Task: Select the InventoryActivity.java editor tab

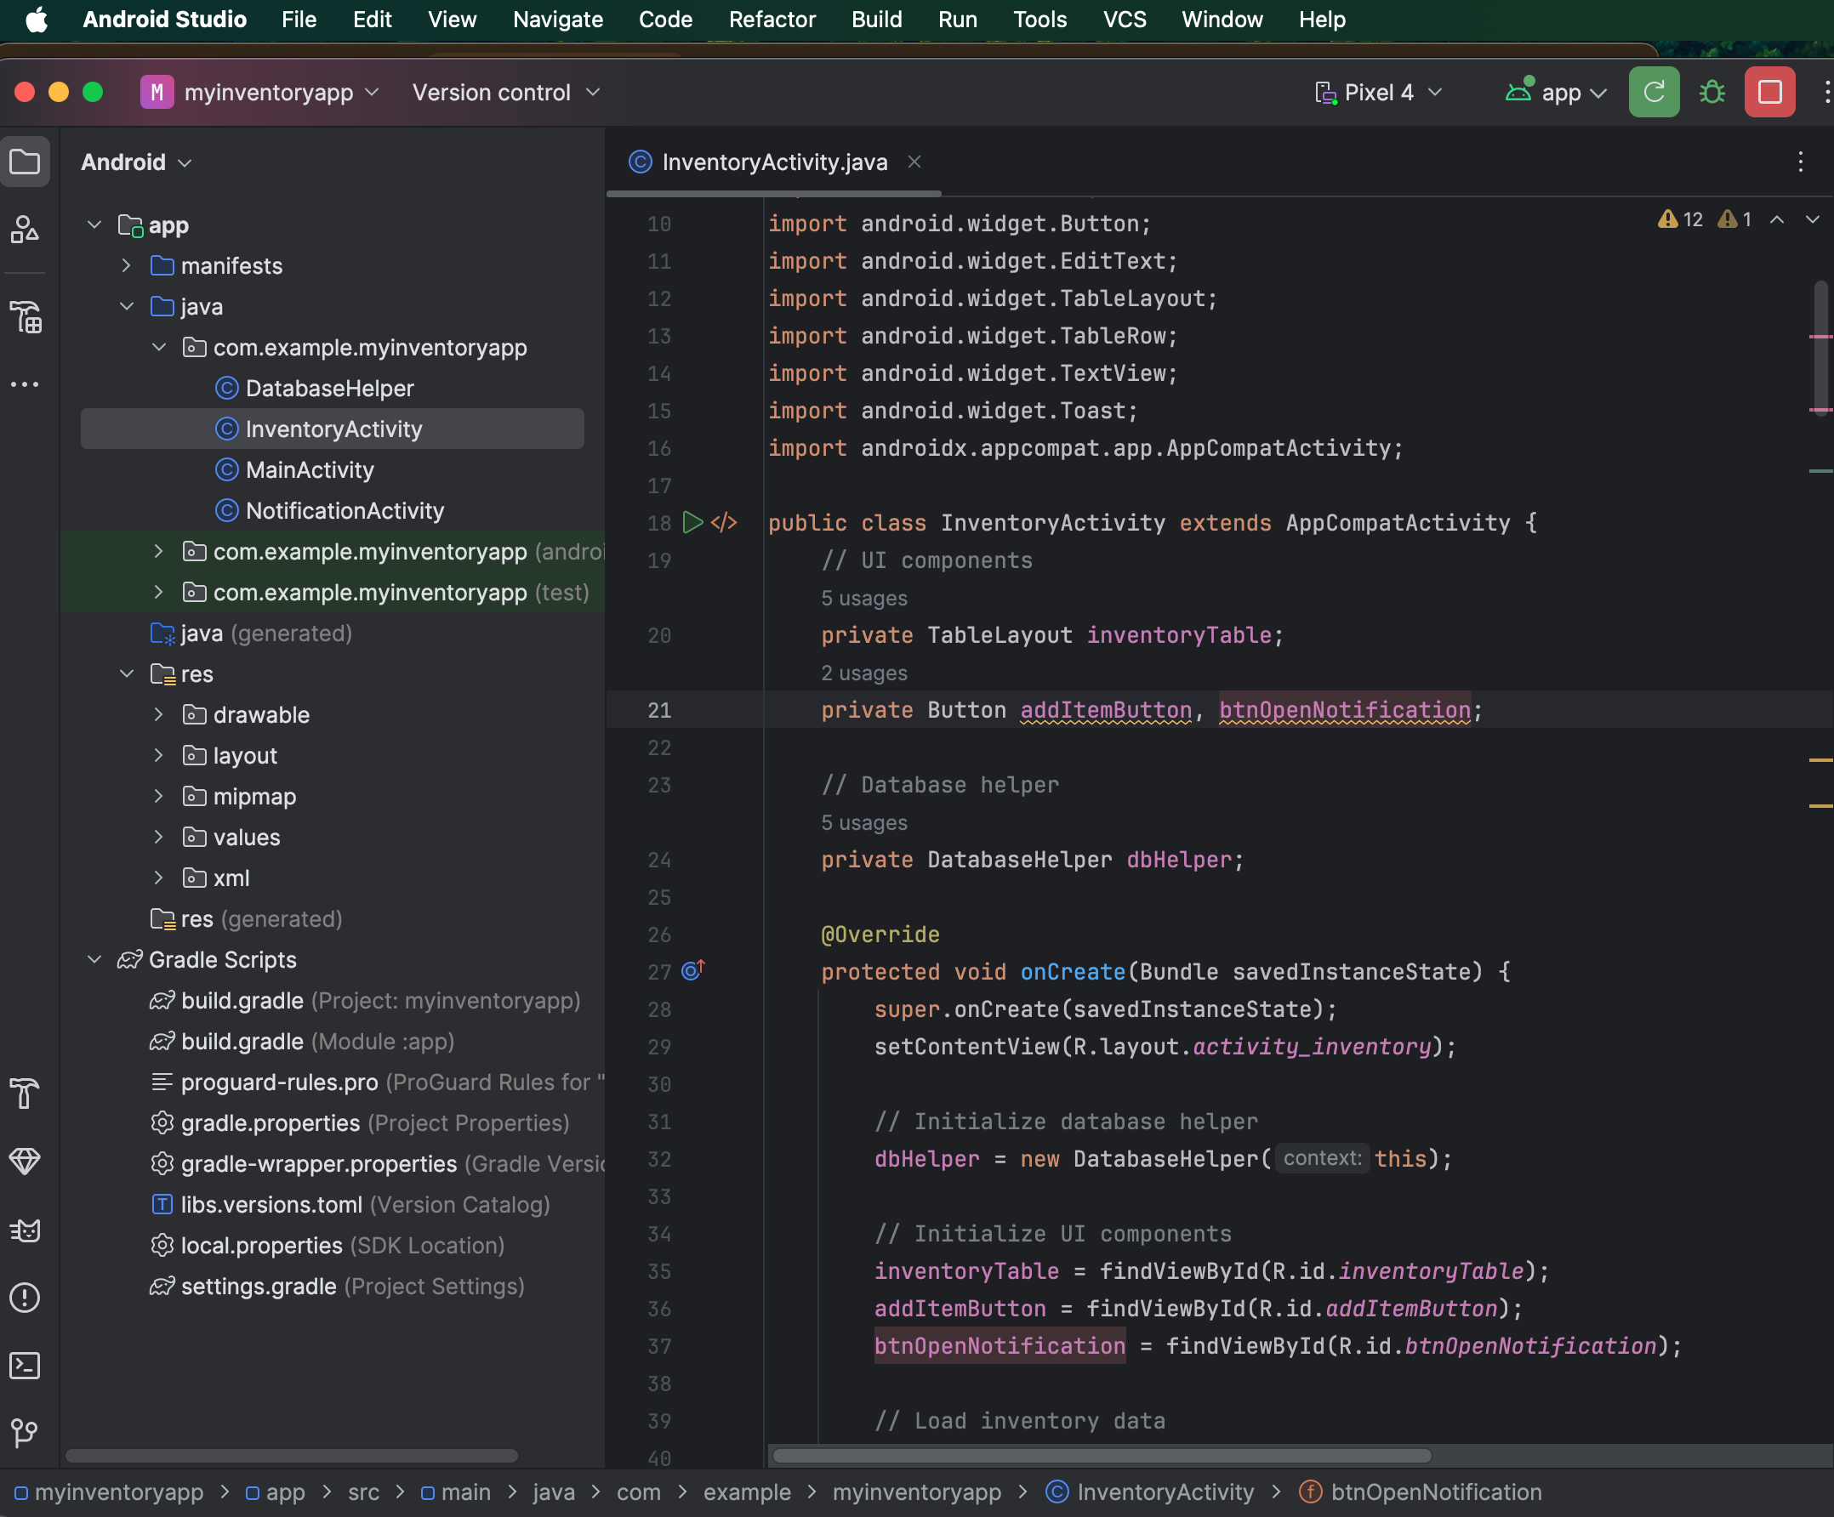Action: coord(774,162)
